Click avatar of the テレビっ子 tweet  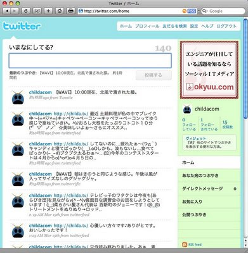pos(18,201)
